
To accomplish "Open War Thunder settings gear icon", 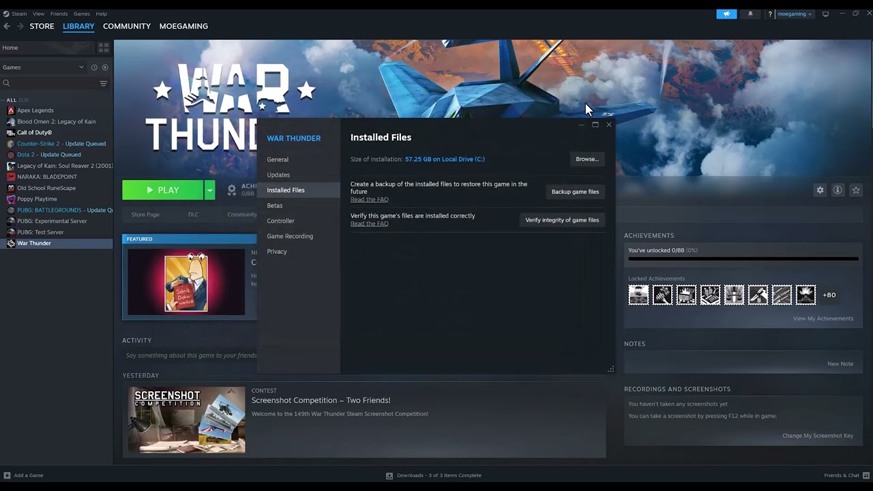I will point(820,190).
